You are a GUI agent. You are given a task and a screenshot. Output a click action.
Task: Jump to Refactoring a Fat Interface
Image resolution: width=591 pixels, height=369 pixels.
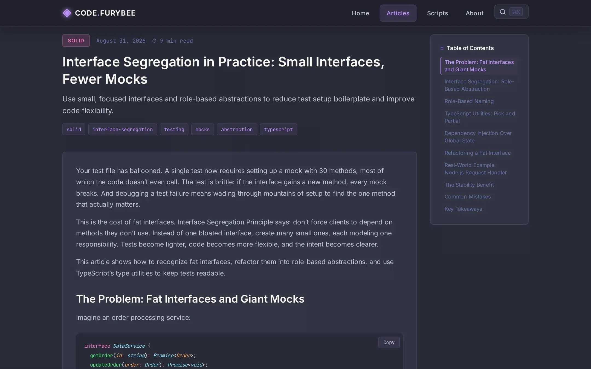[477, 153]
